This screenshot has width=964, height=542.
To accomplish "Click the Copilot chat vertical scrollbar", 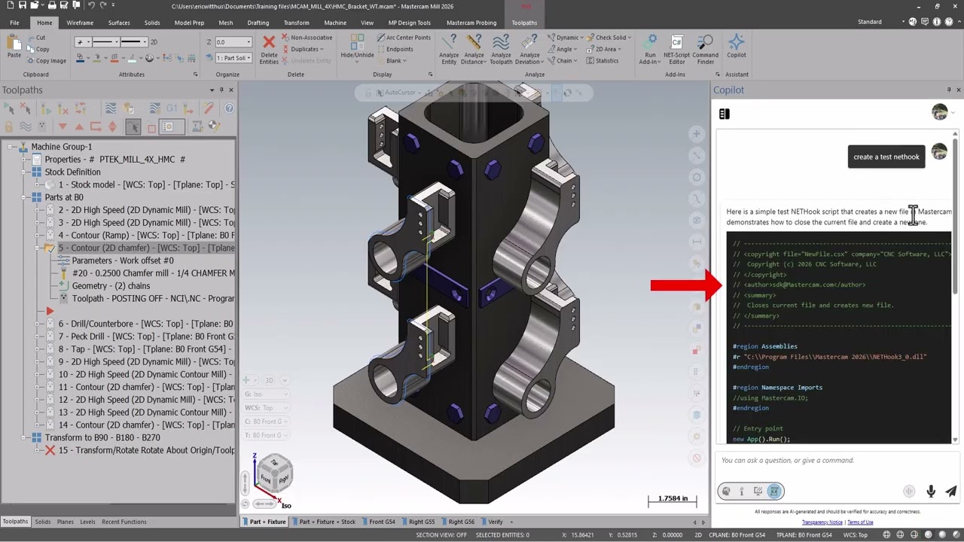I will point(955,216).
